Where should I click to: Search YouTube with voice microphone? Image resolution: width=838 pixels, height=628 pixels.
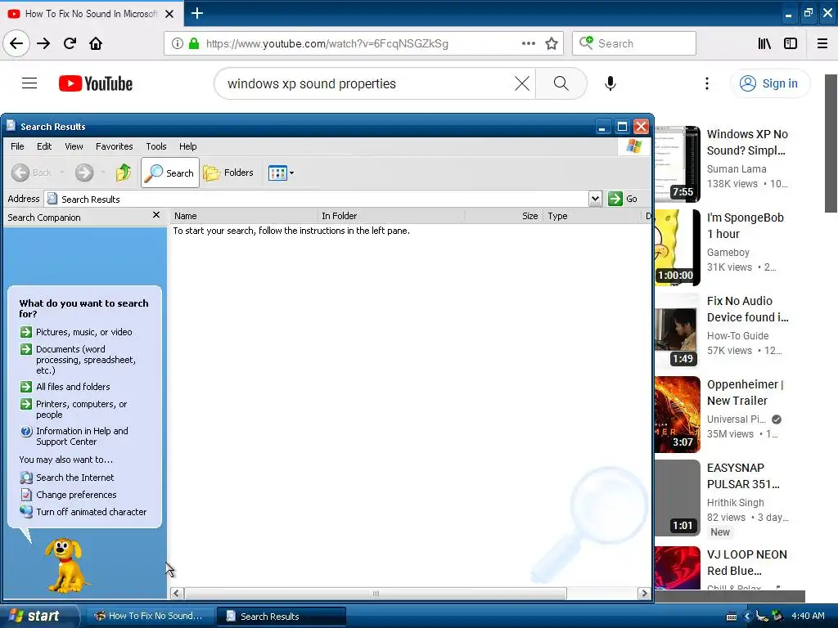610,83
